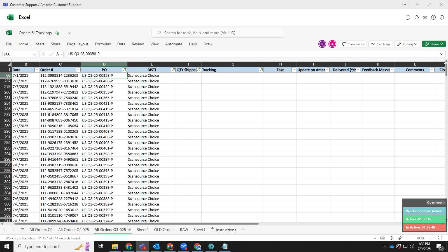Screen dimensions: 448x252
Task: Open the status bar help icon
Action: (x=391, y=238)
